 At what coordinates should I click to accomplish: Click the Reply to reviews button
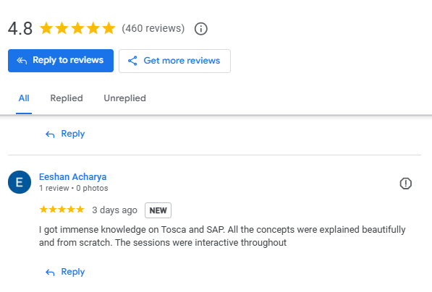tap(61, 61)
